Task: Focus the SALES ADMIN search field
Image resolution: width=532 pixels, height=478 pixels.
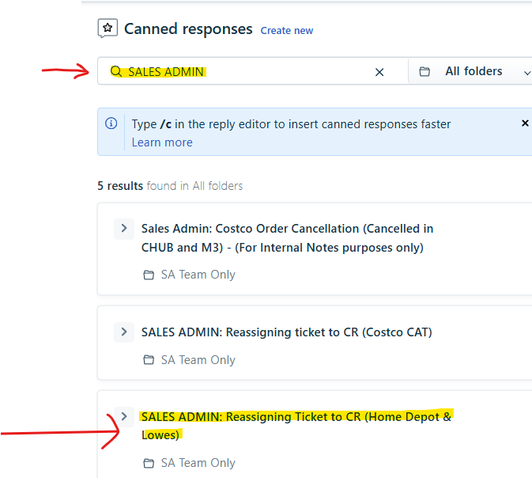Action: point(253,71)
